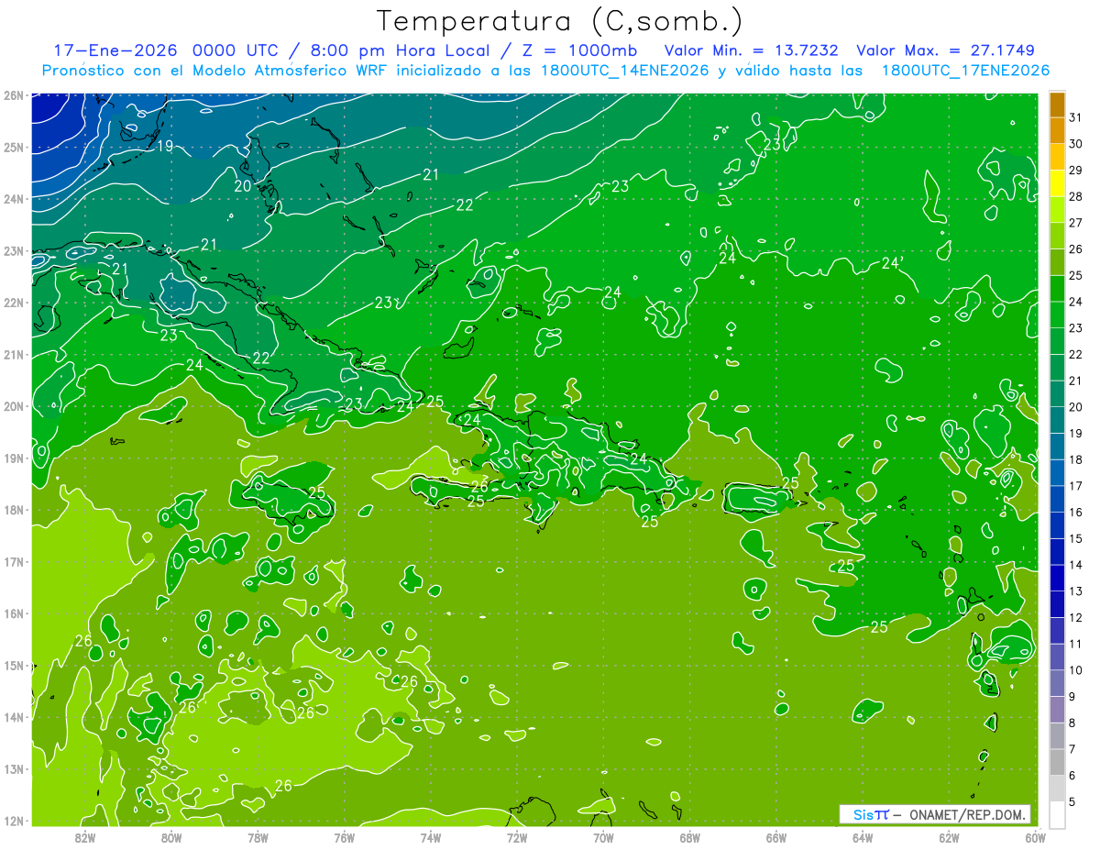Select the '15N' latitude axis label
The image size is (1100, 850).
point(13,666)
